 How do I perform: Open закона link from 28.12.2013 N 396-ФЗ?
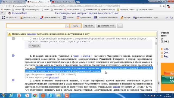pyautogui.click(x=49, y=74)
